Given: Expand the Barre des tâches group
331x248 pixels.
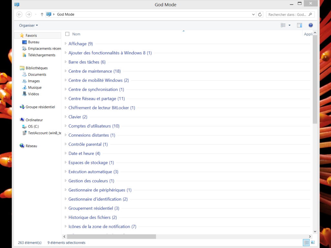Looking at the screenshot, I should (x=65, y=62).
